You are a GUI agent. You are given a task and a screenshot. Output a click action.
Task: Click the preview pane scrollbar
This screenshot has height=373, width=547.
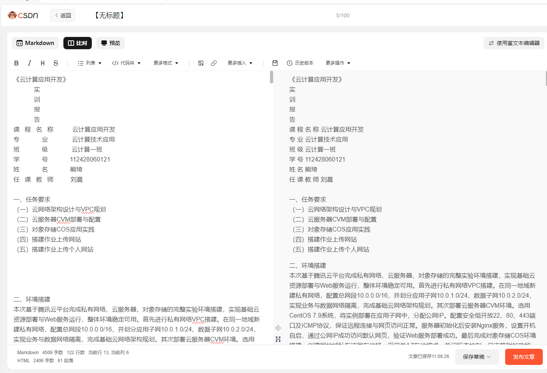(x=546, y=78)
